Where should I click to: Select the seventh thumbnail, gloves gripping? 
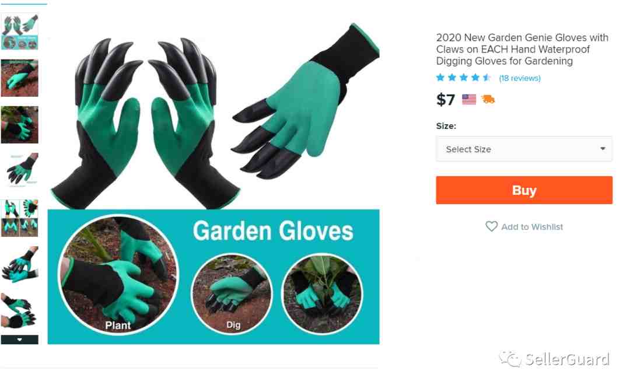coord(20,311)
